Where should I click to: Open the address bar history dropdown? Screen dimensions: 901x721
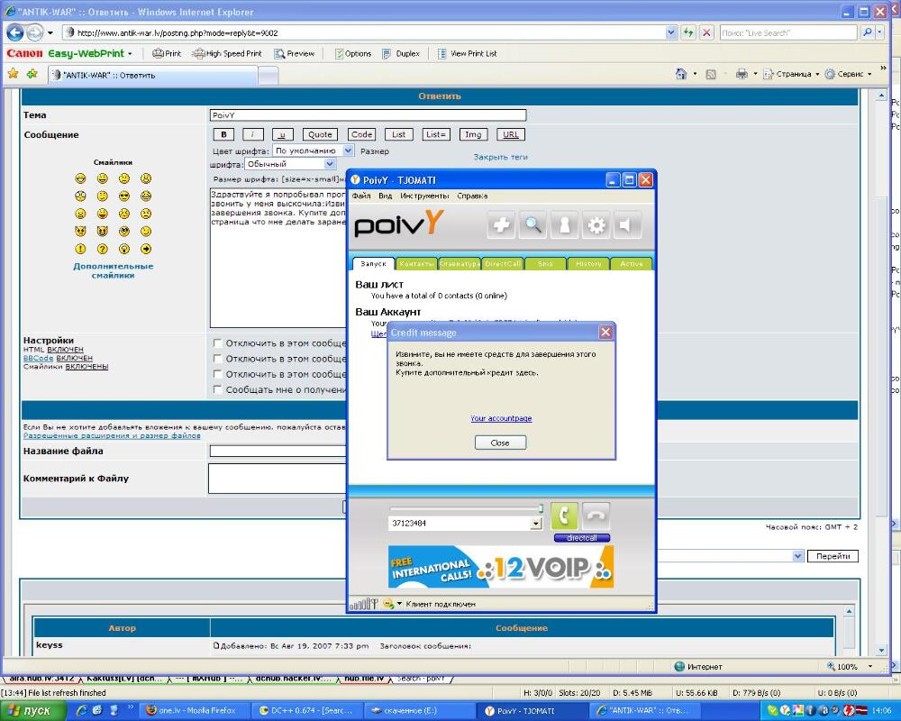(x=670, y=32)
